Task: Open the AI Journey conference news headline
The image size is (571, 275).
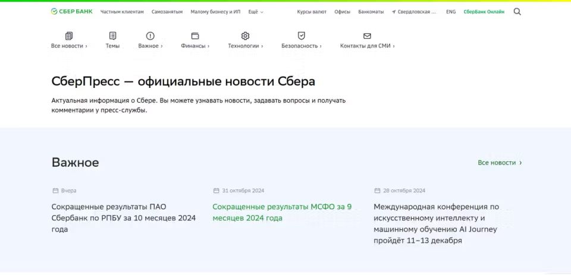Action: [x=436, y=224]
